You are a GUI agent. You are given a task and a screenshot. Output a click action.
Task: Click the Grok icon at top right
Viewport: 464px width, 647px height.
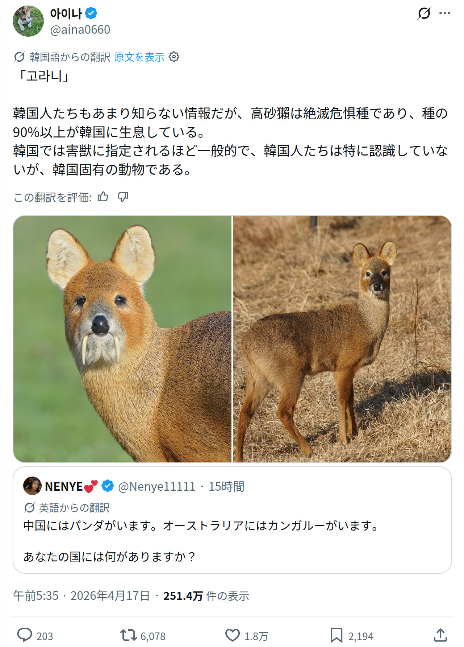424,13
